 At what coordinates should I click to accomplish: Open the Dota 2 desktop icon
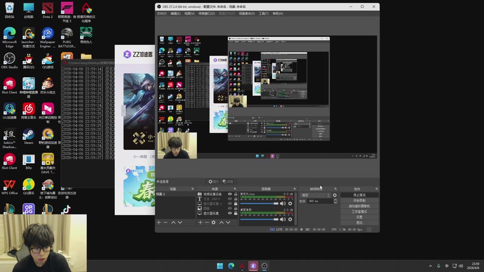coord(48,10)
